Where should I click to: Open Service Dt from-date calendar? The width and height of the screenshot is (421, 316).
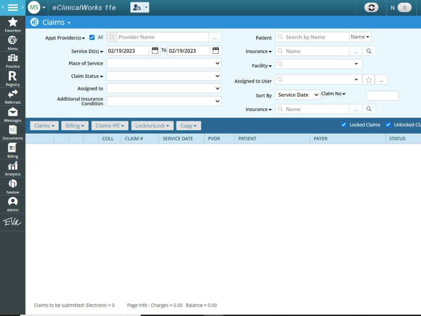pos(155,51)
